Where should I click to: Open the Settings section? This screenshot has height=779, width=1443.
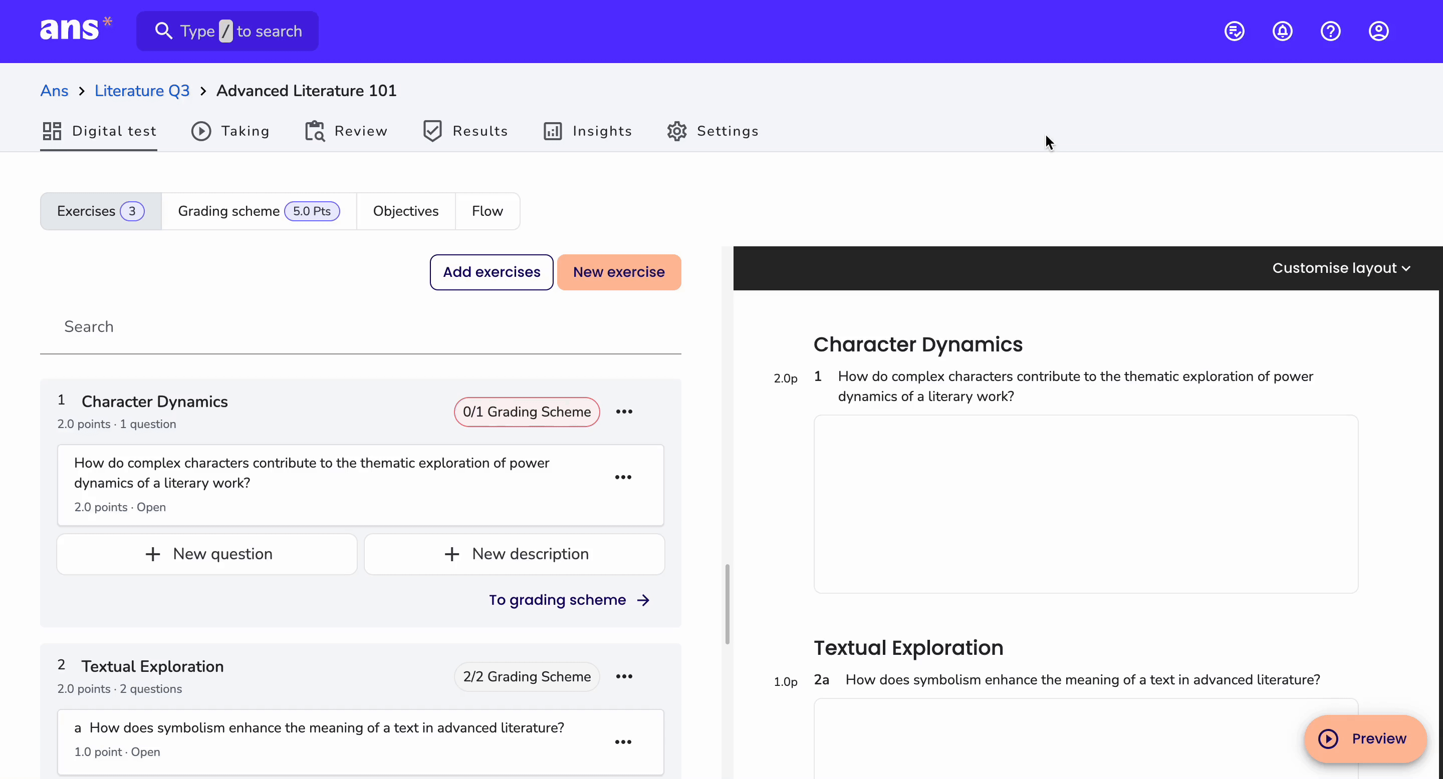(x=712, y=131)
